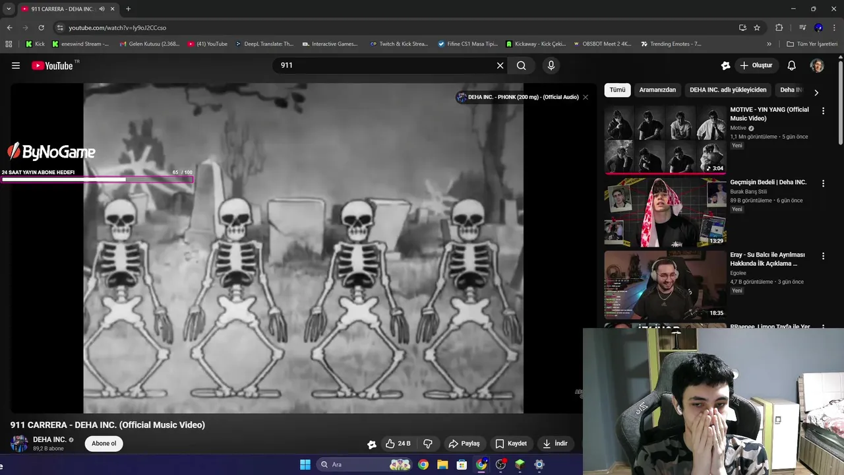The height and width of the screenshot is (475, 844).
Task: Open the YouTube hamburger guide menu
Action: pos(16,65)
